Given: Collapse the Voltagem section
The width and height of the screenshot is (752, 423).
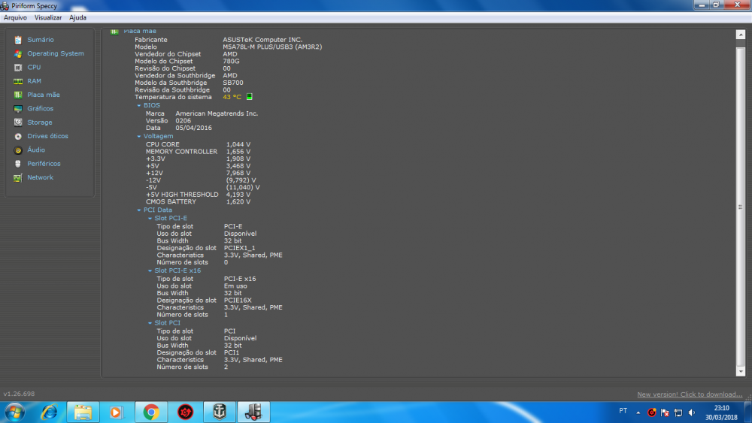Looking at the screenshot, I should [x=139, y=136].
